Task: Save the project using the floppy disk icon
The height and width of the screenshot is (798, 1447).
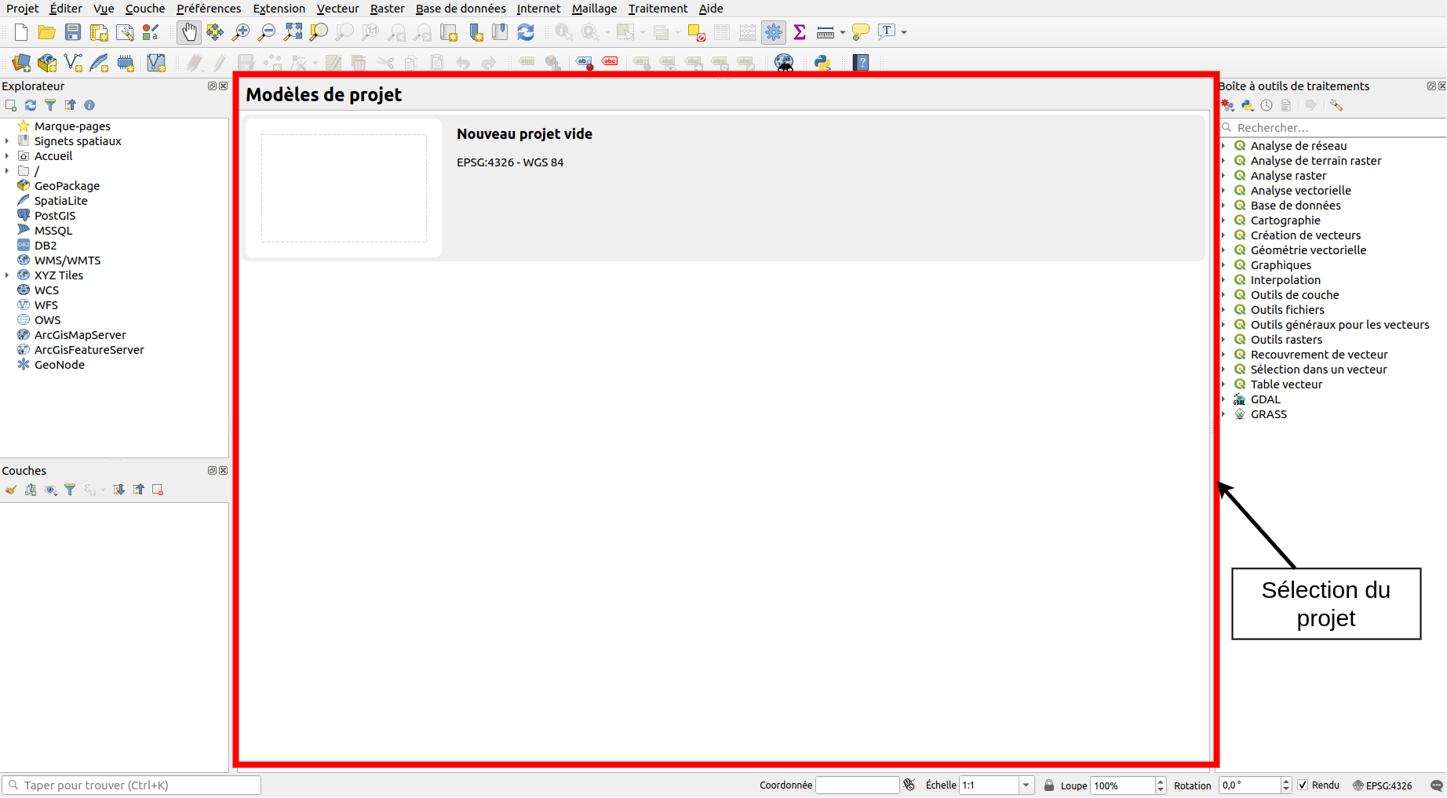Action: tap(73, 32)
